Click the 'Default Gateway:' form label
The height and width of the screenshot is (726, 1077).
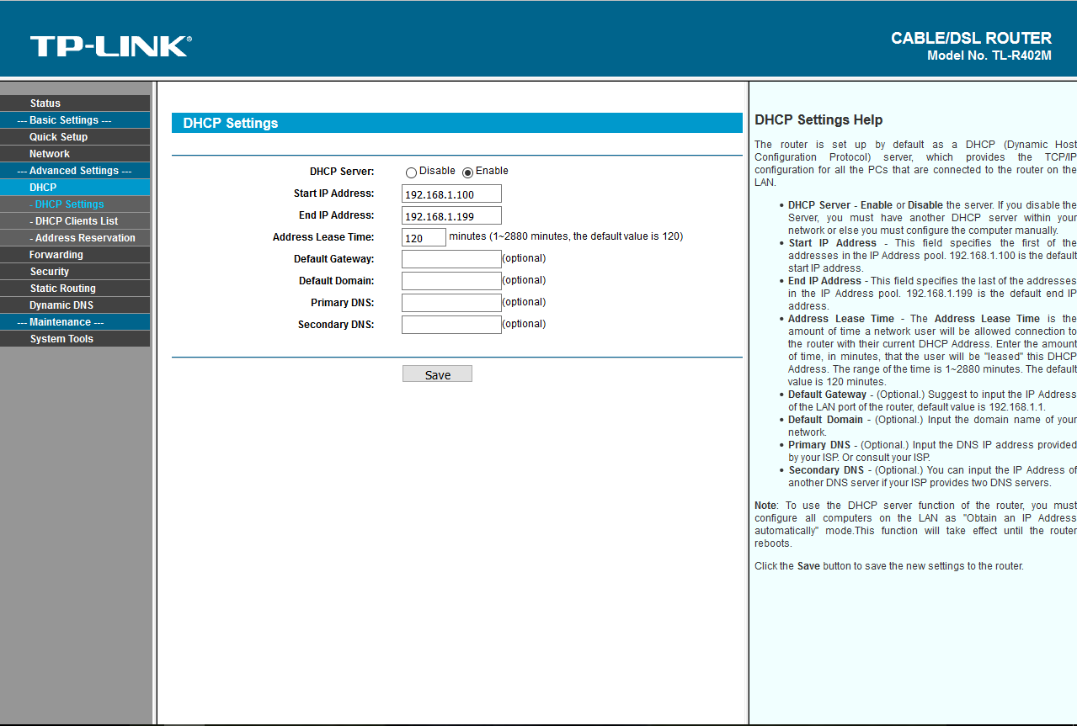click(333, 259)
